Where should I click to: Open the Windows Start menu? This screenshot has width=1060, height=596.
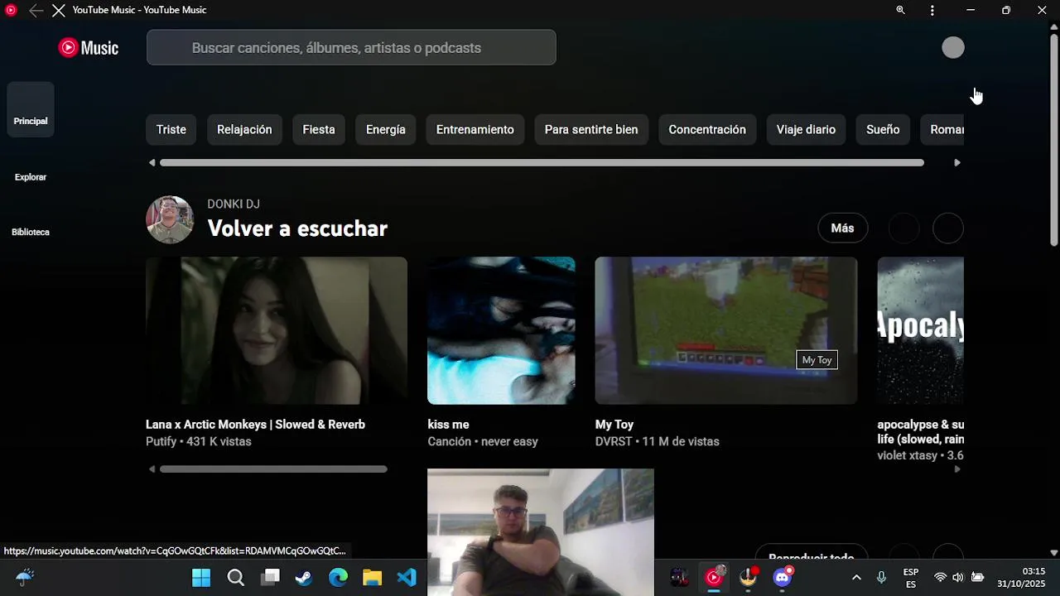click(201, 578)
